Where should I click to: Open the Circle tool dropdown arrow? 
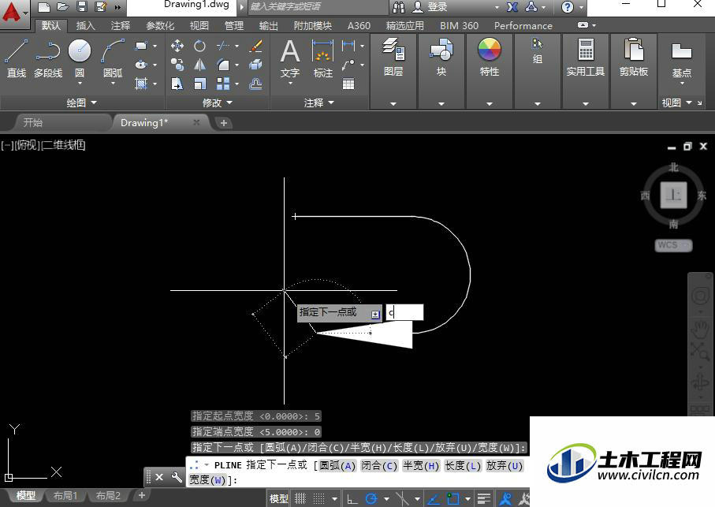pyautogui.click(x=80, y=84)
